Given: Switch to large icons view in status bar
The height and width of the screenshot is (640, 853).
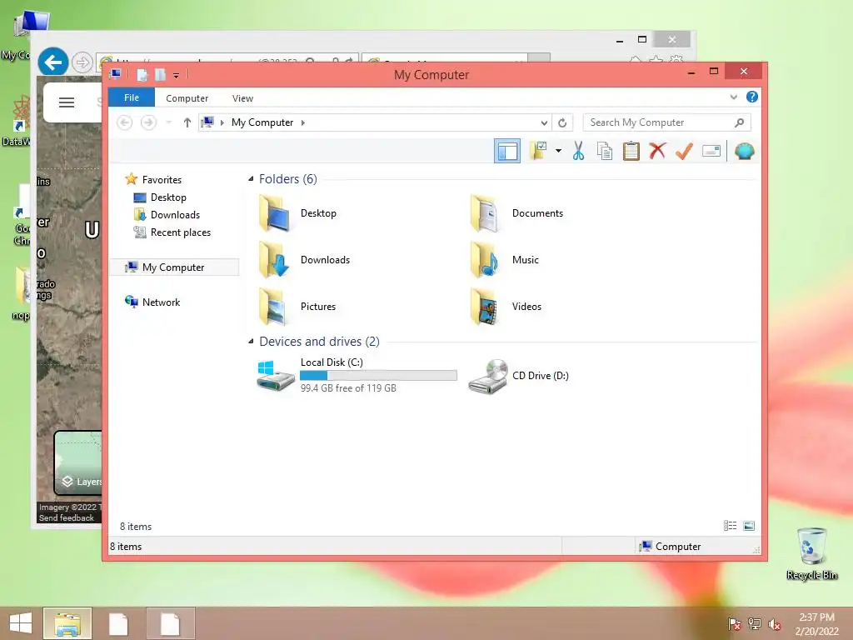Looking at the screenshot, I should coord(749,526).
